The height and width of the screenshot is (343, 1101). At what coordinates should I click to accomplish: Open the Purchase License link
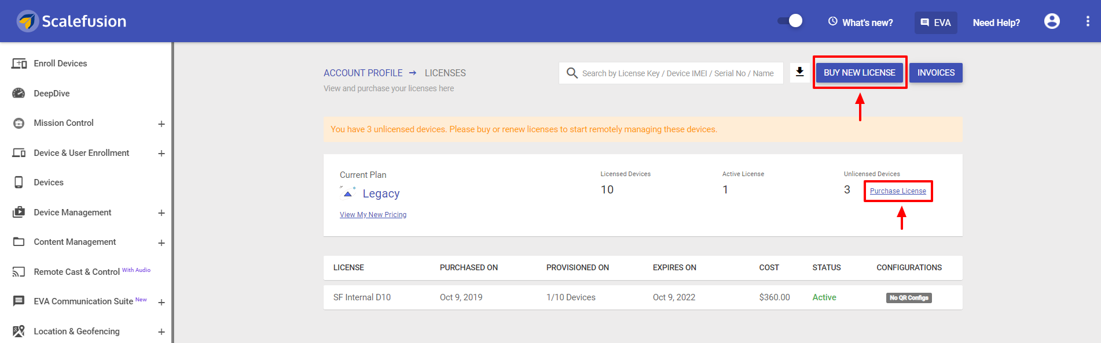click(898, 191)
